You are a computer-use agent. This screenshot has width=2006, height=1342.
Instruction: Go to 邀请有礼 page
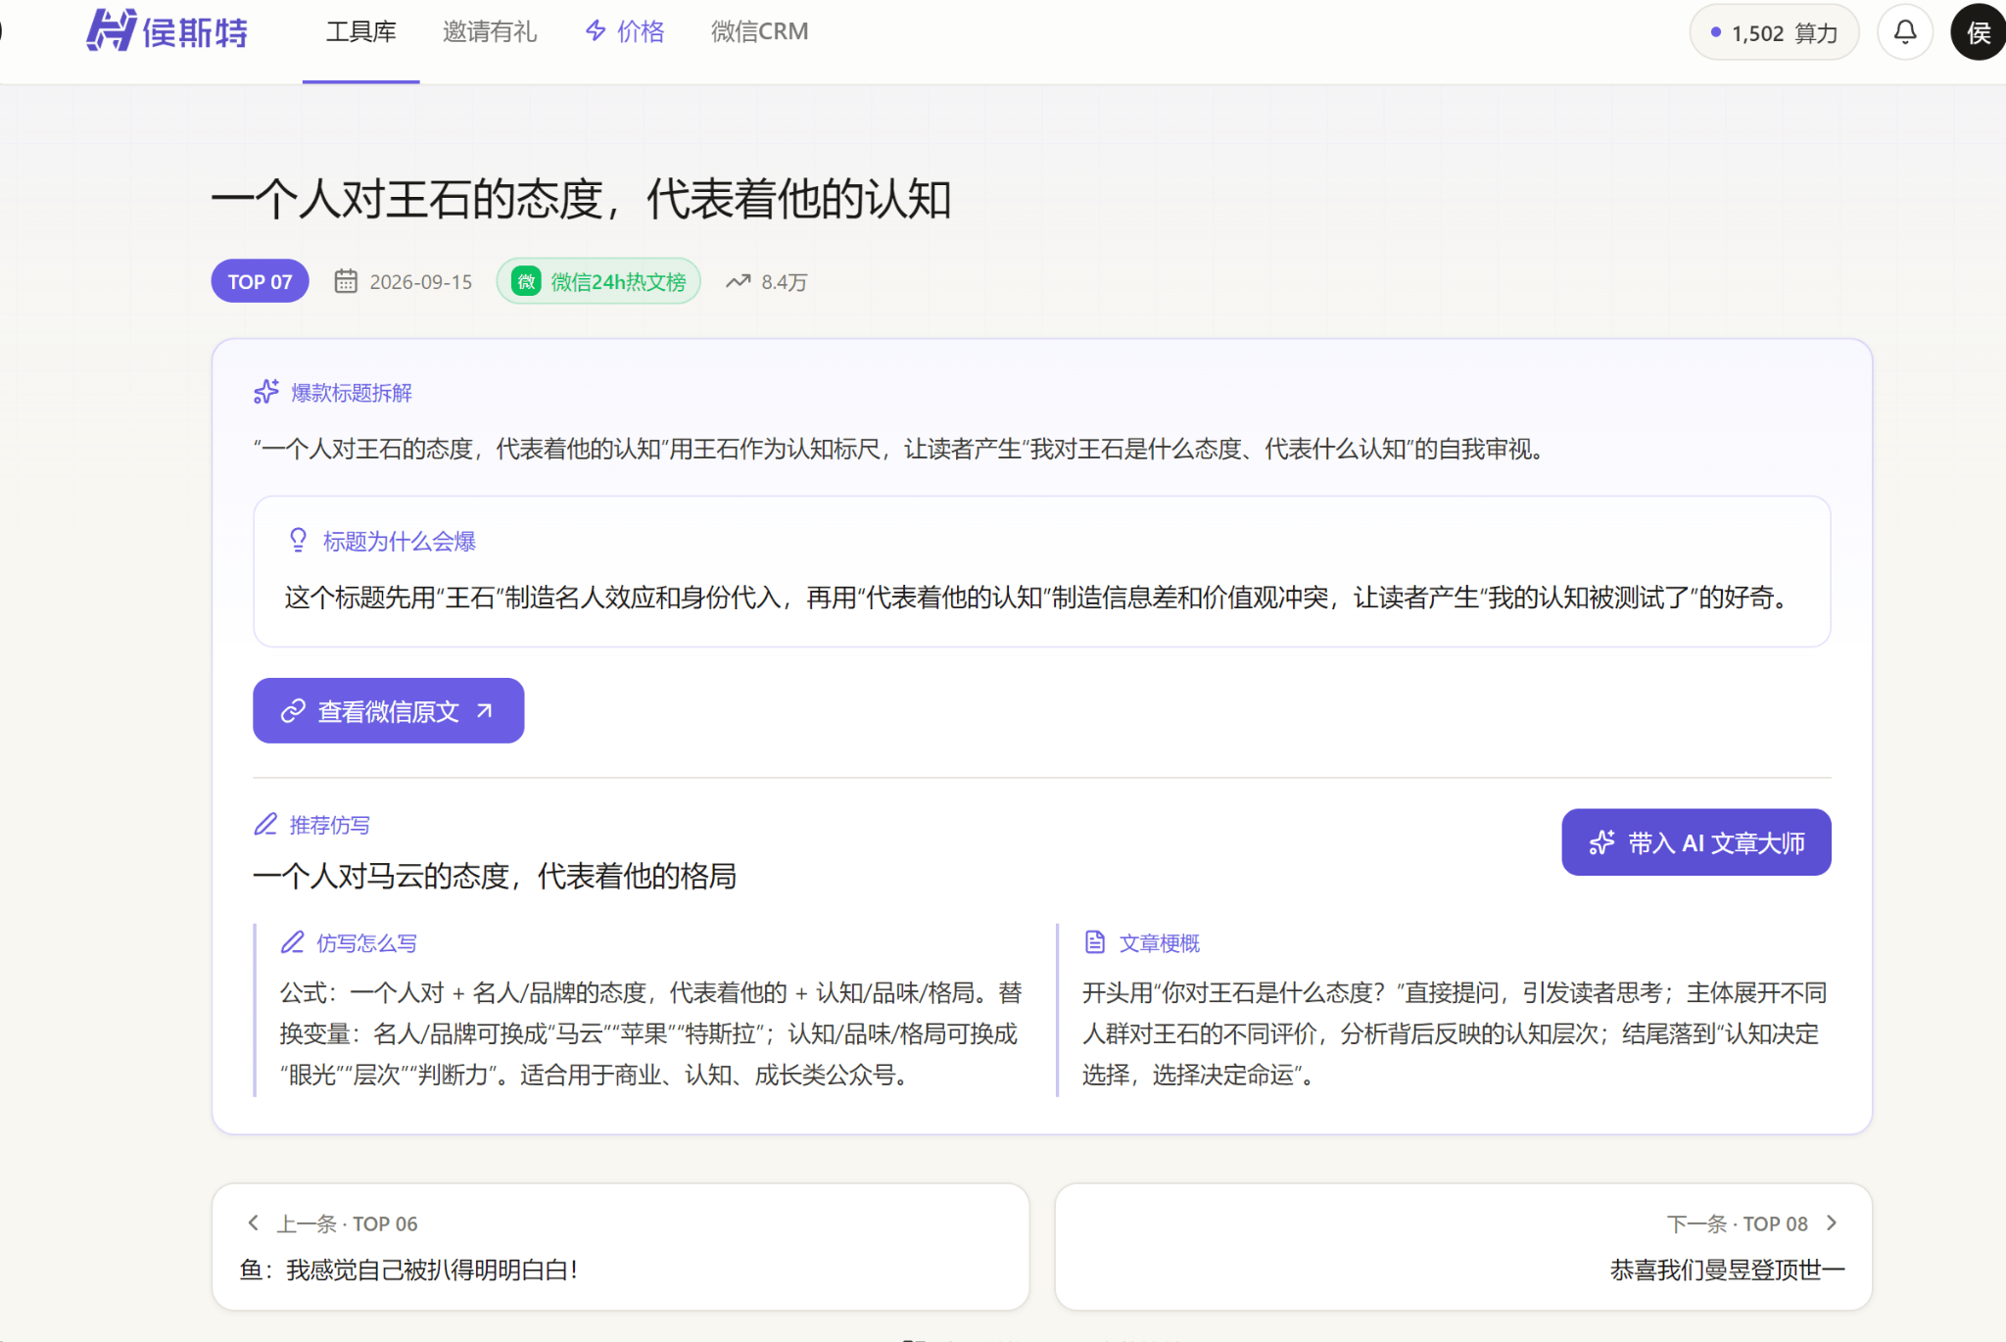click(x=490, y=32)
